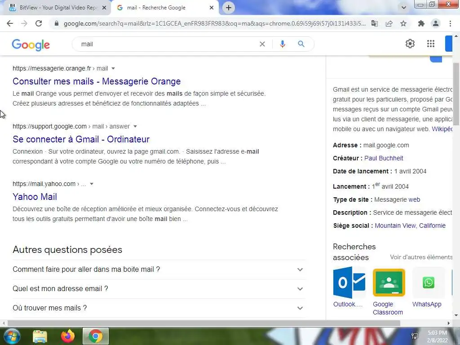Submit the search with the magnifier icon

point(301,44)
